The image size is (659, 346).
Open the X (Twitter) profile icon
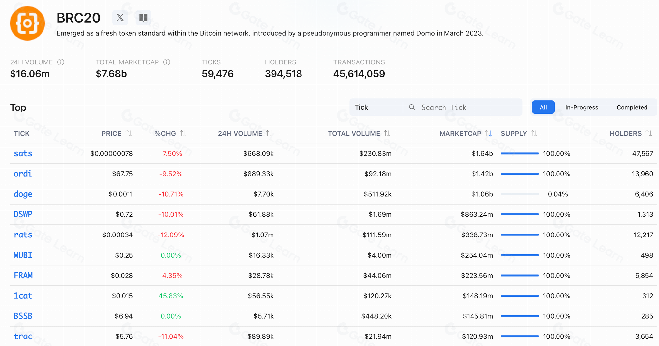120,18
